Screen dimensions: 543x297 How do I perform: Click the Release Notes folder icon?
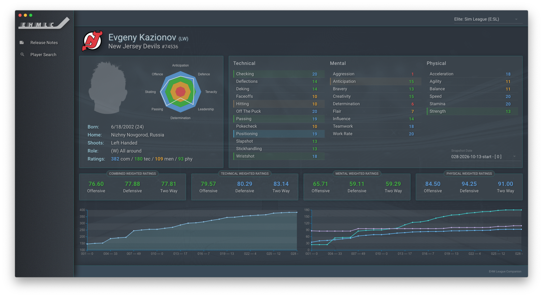(22, 42)
